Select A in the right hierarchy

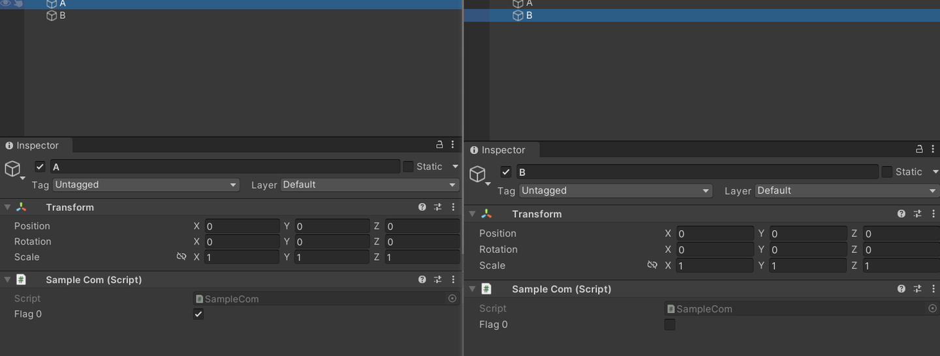tap(529, 4)
